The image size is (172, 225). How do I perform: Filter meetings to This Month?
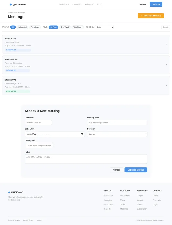(x=78, y=27)
